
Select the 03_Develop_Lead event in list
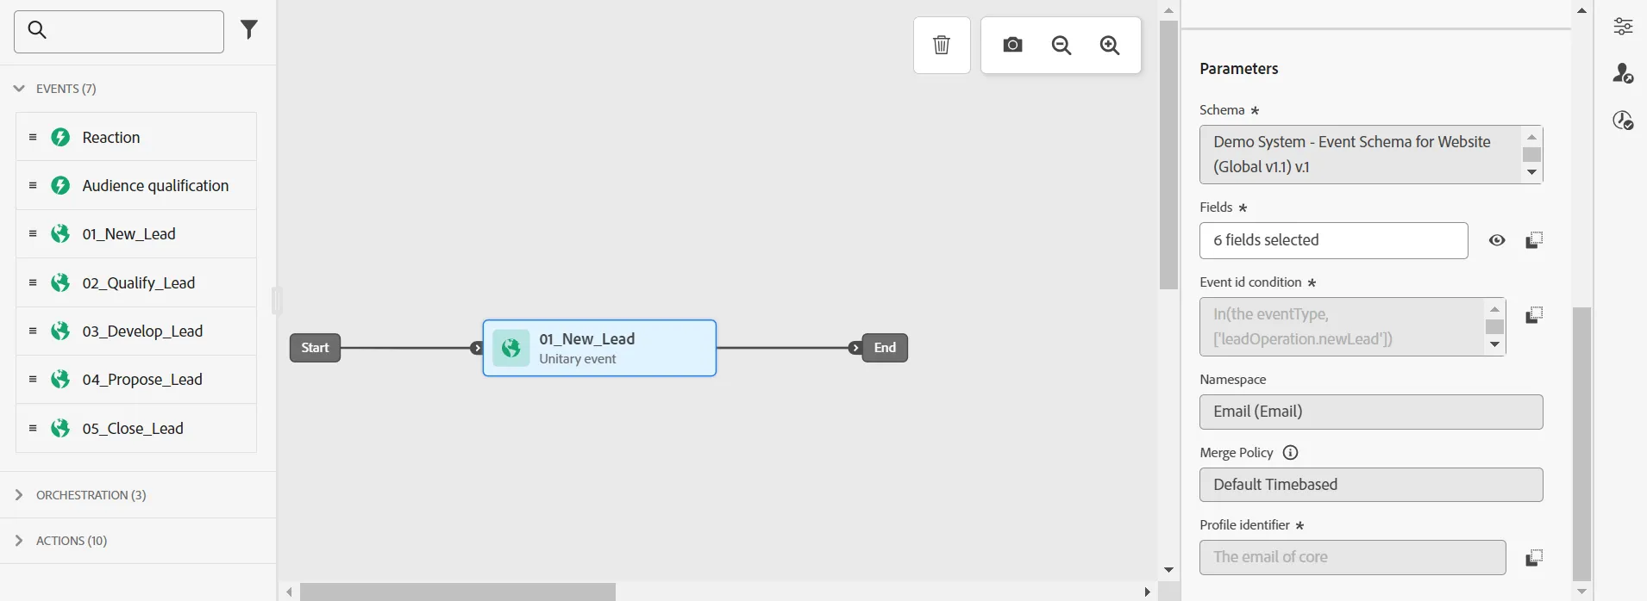(136, 331)
